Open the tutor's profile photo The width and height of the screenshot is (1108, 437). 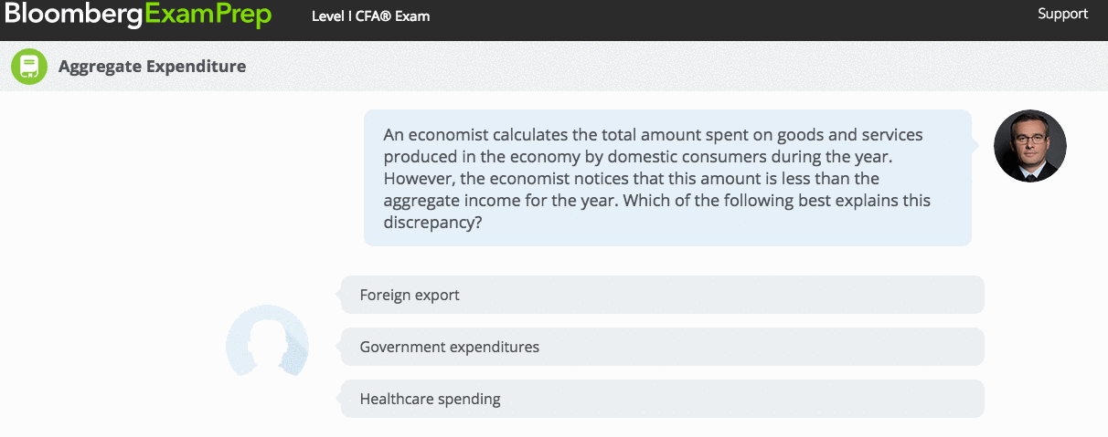(x=1030, y=146)
